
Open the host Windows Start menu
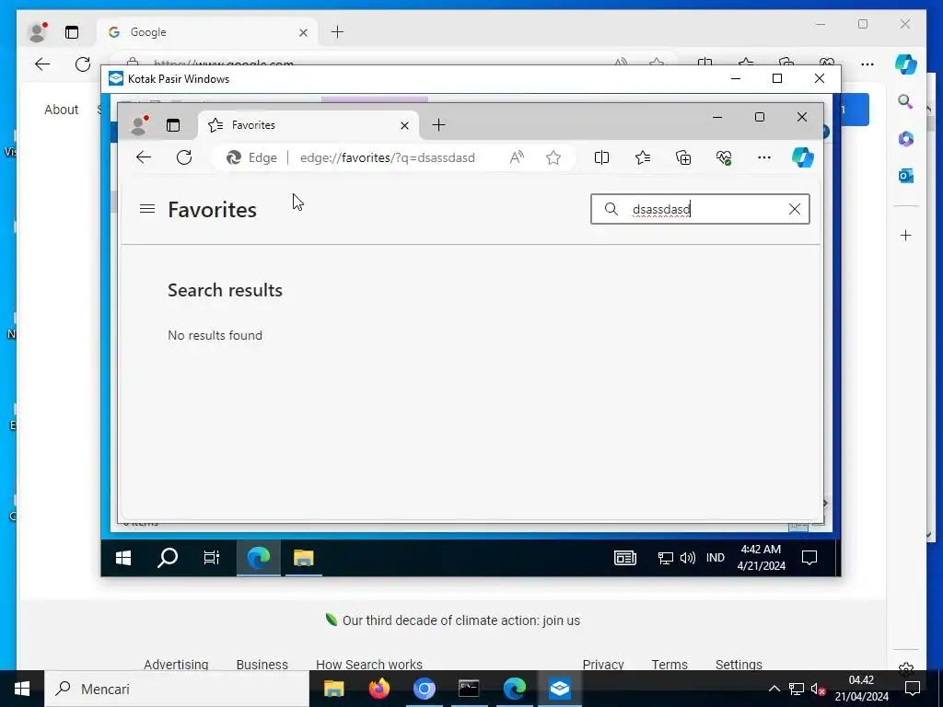pos(22,689)
